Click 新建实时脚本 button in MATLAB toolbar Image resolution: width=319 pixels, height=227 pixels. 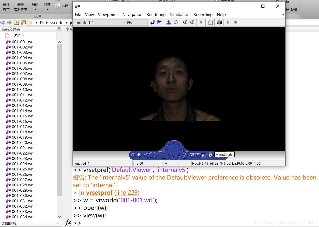click(21, 7)
